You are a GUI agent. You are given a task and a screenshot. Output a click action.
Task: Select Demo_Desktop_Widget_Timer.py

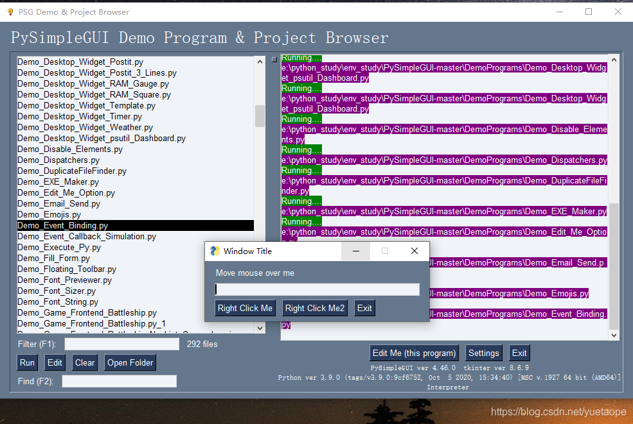coord(135,117)
